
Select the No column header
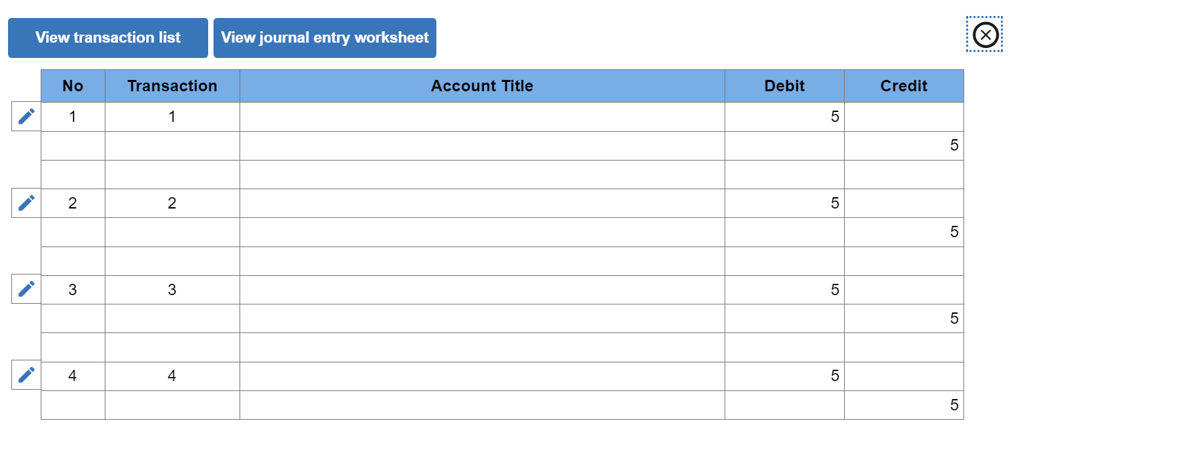(x=72, y=85)
